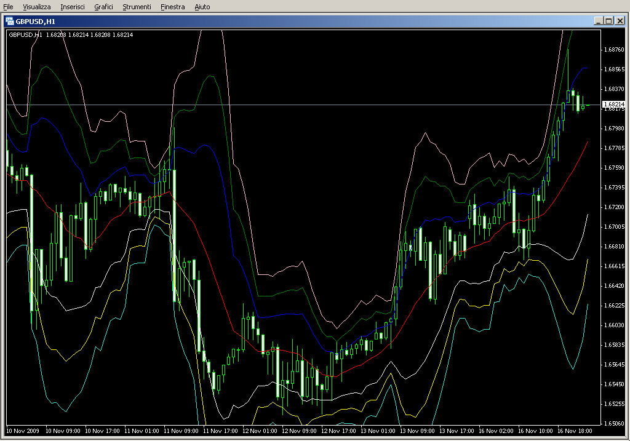The height and width of the screenshot is (441, 630).
Task: Click time axis label 16 Nov 10:00
Action: click(536, 431)
